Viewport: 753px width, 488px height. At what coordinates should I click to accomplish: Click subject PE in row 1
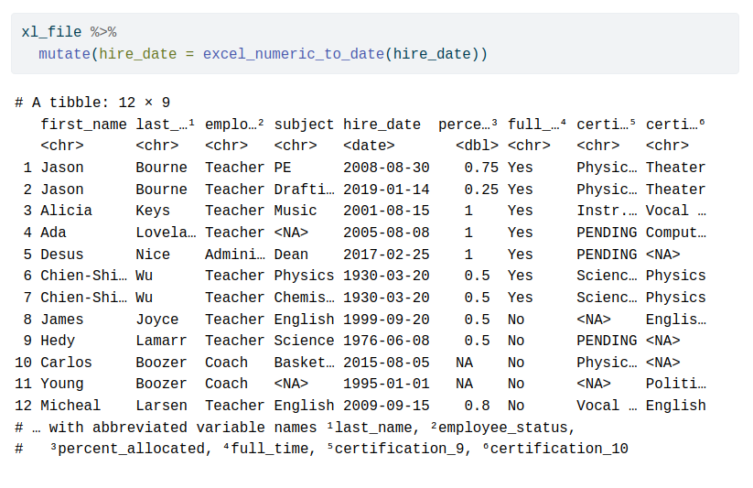(x=283, y=168)
